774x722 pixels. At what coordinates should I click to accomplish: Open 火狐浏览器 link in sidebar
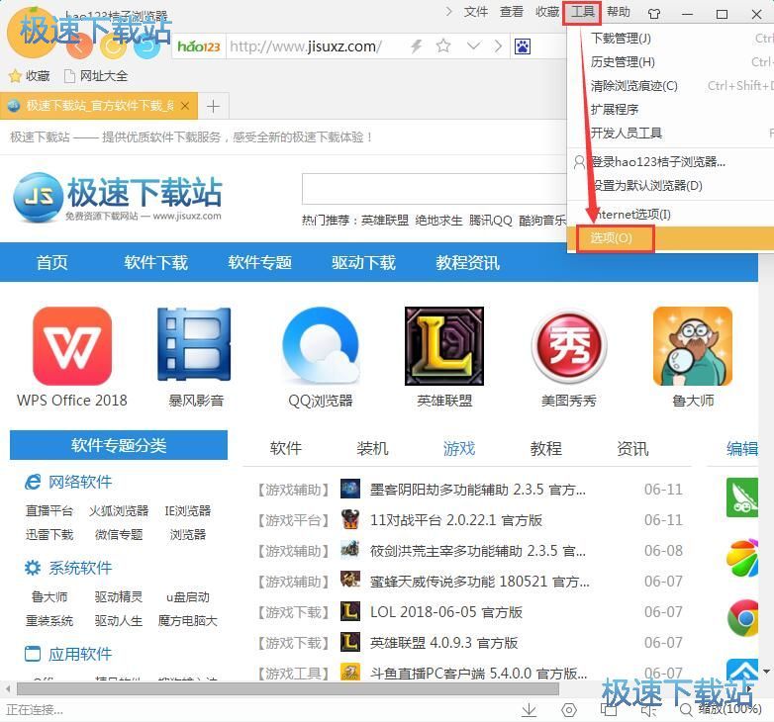point(119,510)
